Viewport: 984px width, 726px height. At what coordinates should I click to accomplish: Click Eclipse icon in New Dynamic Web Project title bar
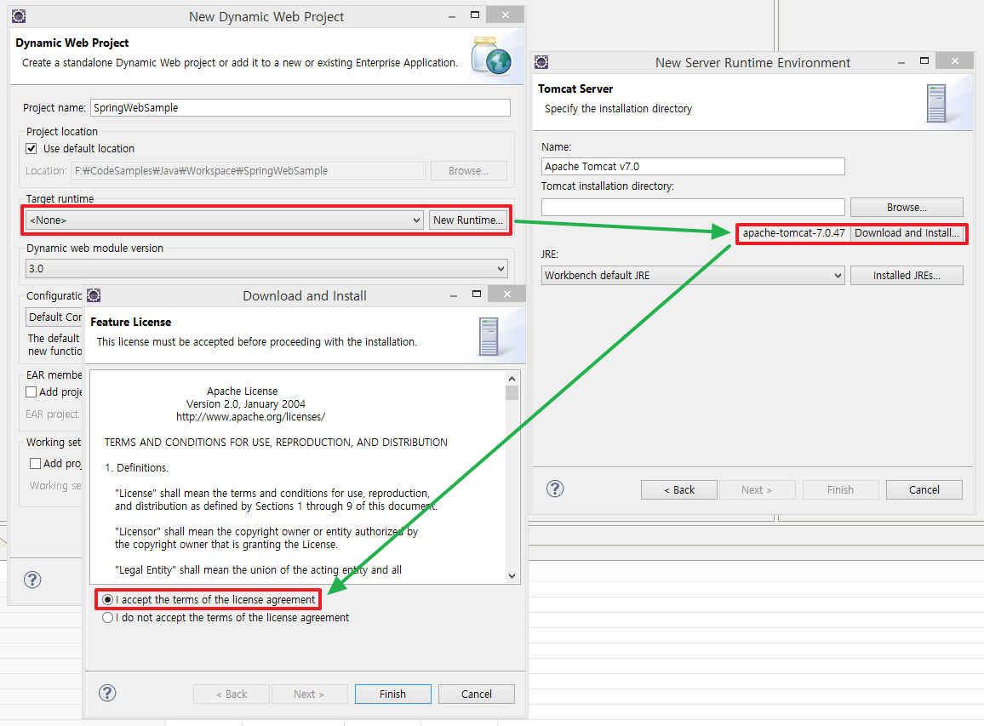[x=19, y=15]
